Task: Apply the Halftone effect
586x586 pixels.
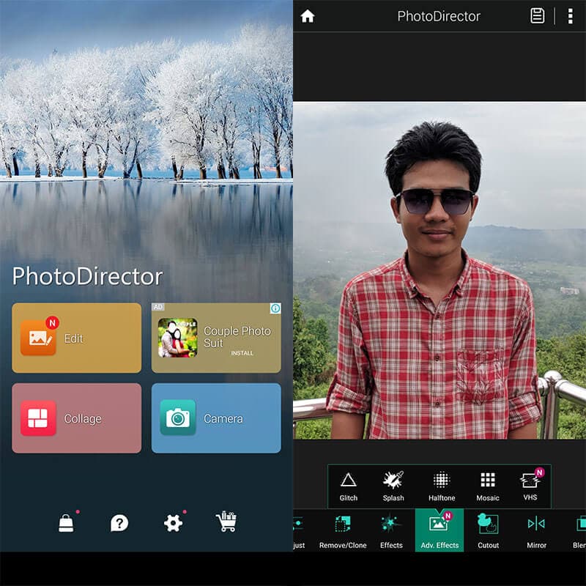Action: pos(442,486)
